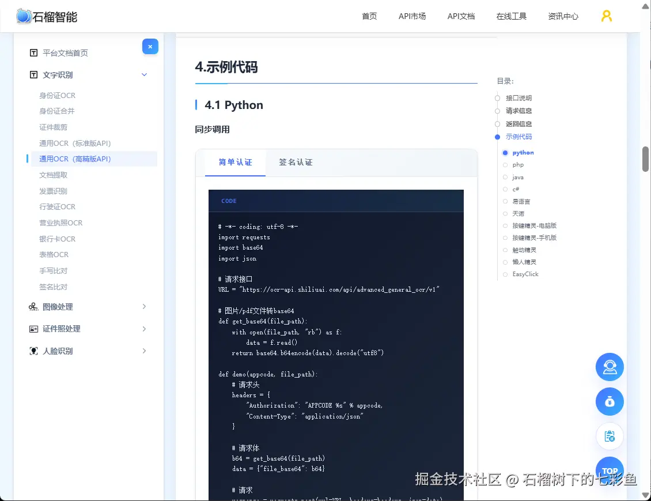Click the API URL line in the code
This screenshot has width=651, height=501.
point(329,289)
